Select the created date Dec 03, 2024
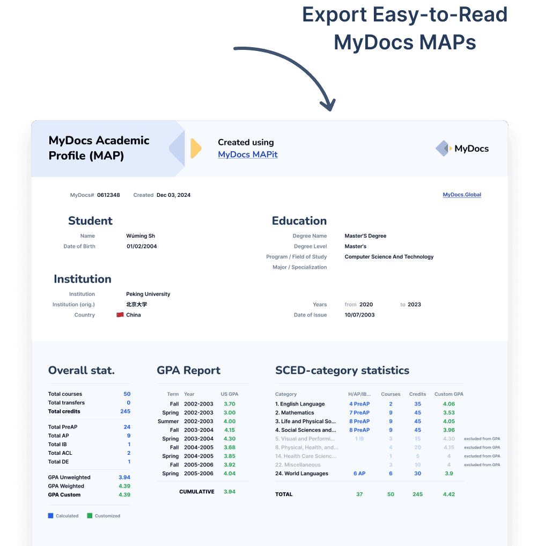The image size is (545, 546). tap(173, 195)
